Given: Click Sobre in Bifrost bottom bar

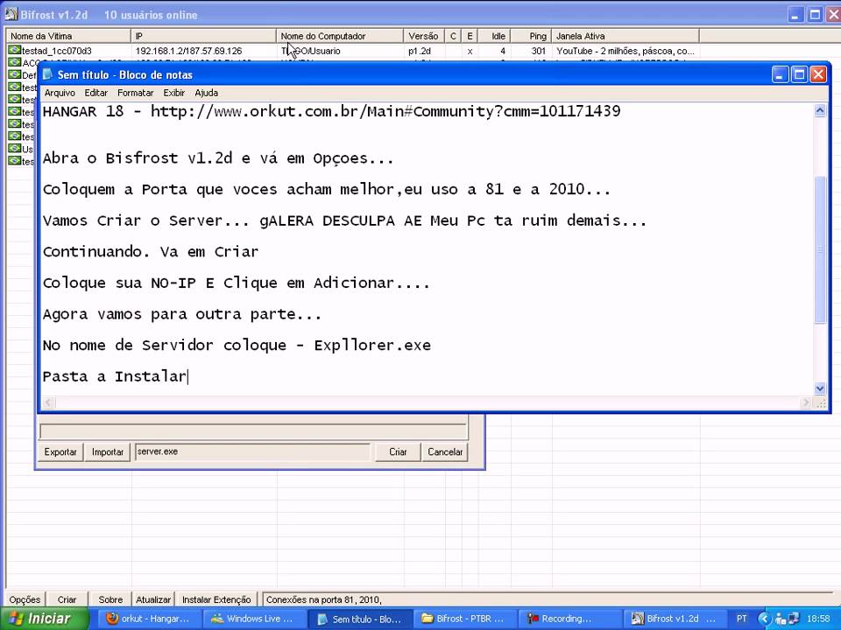Looking at the screenshot, I should (110, 599).
